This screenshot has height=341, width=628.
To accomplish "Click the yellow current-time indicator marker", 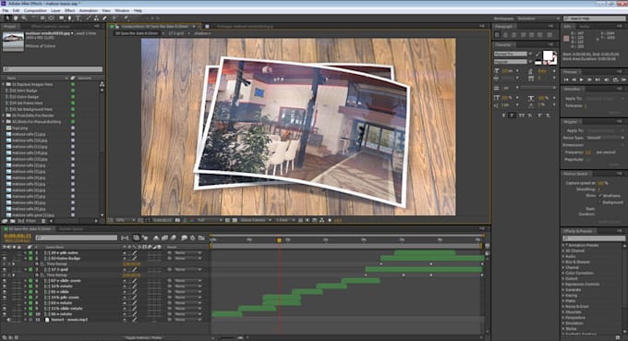I will tap(279, 240).
